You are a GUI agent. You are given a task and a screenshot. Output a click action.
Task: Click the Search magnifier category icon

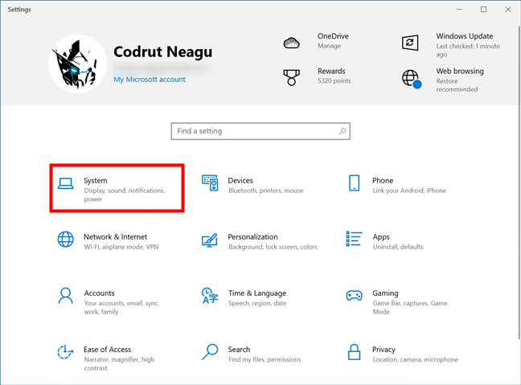[x=210, y=352]
